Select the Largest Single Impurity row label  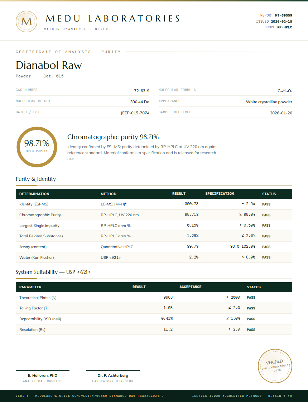click(39, 226)
